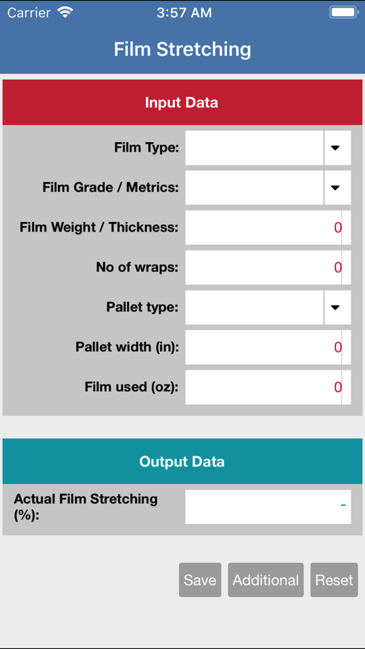Tap the battery icon in status bar
The image size is (365, 649).
coord(343,12)
